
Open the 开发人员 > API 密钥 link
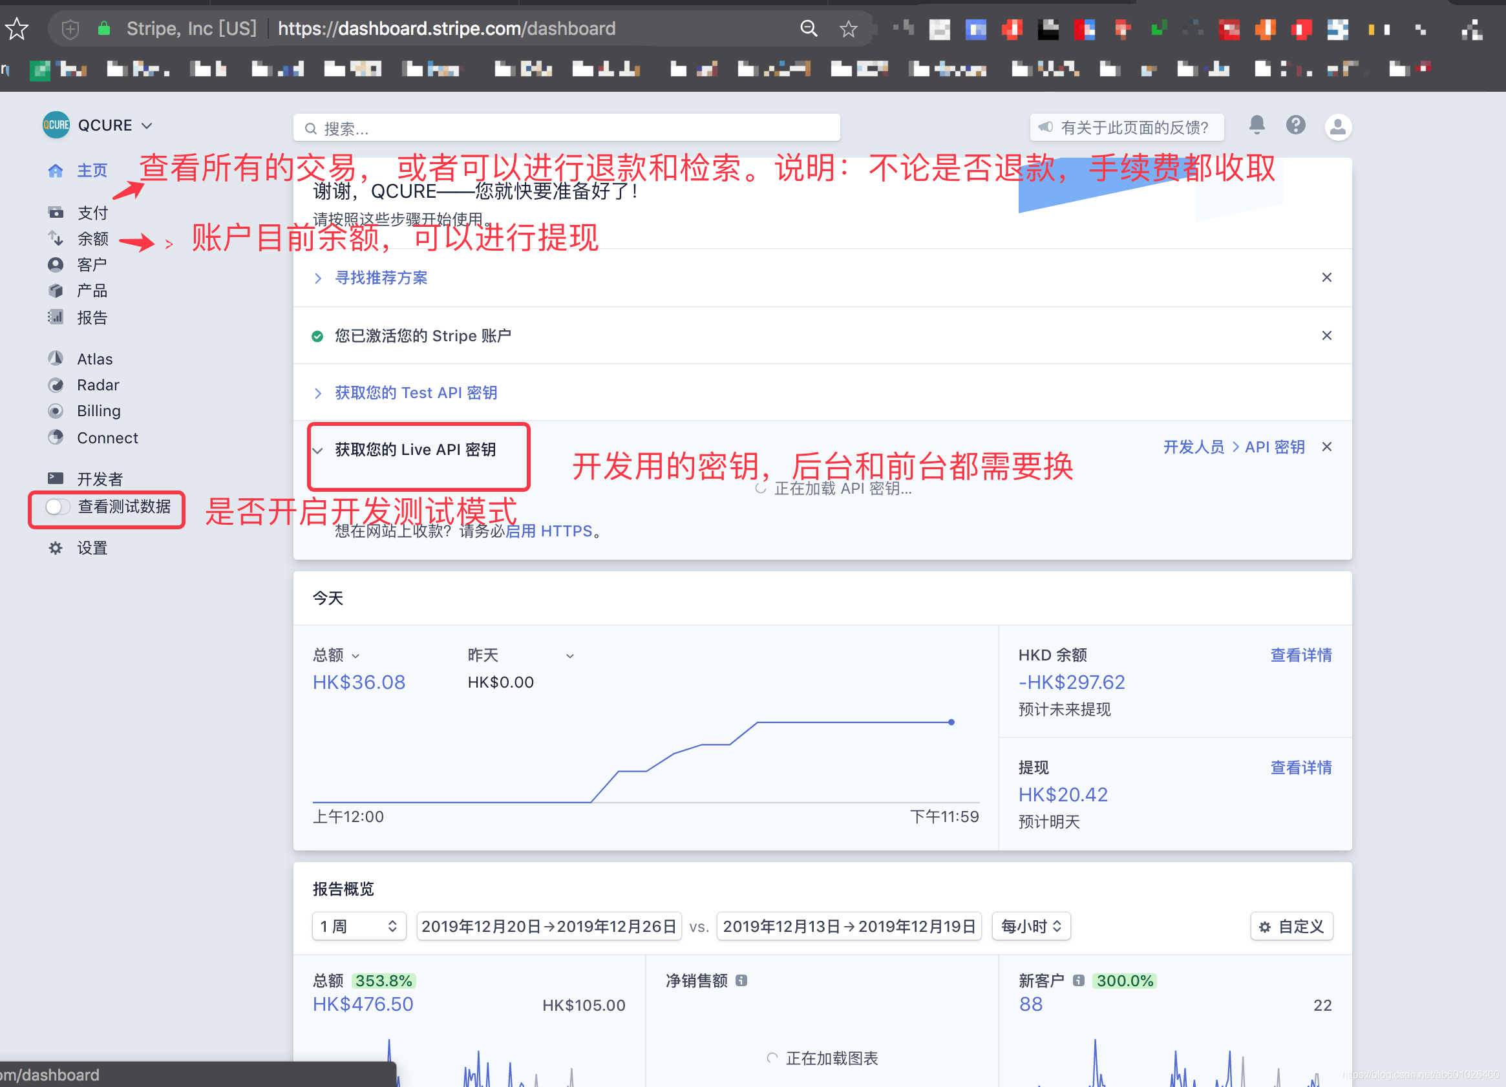pos(1234,447)
